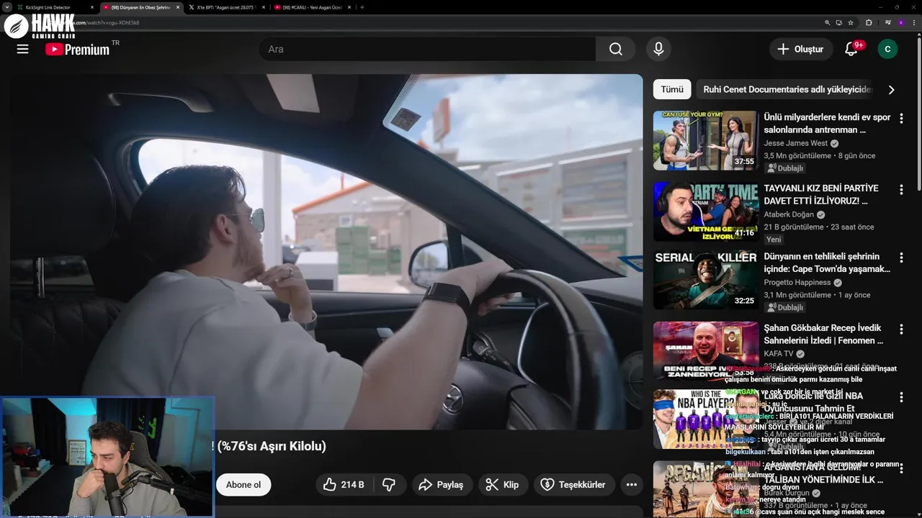Open options for the Cape Town video
The height and width of the screenshot is (518, 922).
point(900,258)
